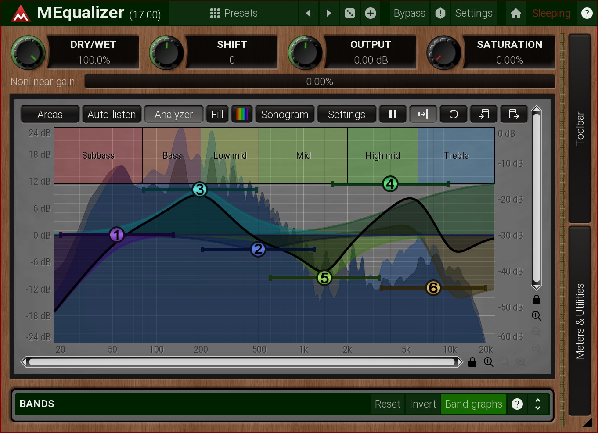Viewport: 598px width, 433px height.
Task: Click the random preset dice icon
Action: [x=350, y=13]
